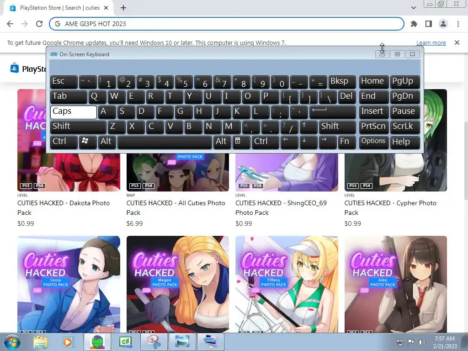Click the left arrow key on keyboard
Viewport: 468px width, 351px height.
click(289, 143)
